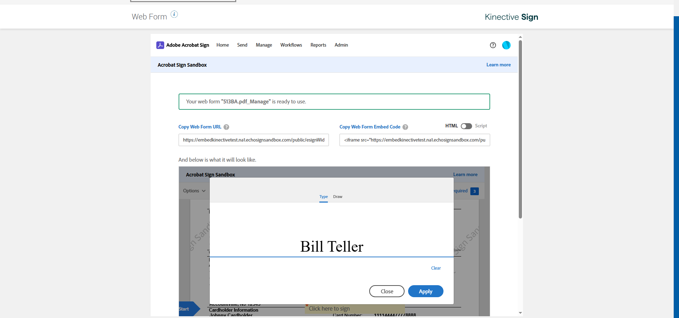The image size is (679, 318).
Task: Open the Home menu
Action: point(223,45)
